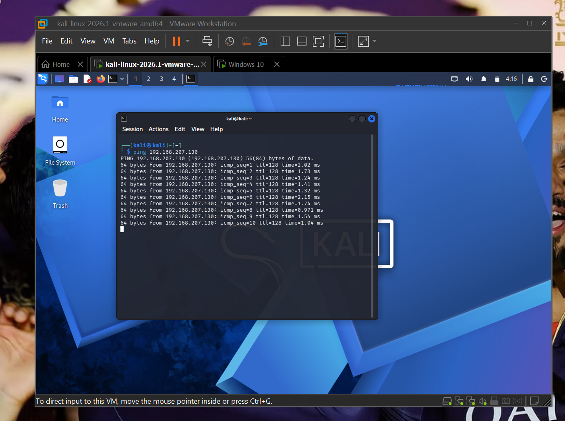Open the VMware Edit menu
This screenshot has height=421, width=565.
coord(66,41)
